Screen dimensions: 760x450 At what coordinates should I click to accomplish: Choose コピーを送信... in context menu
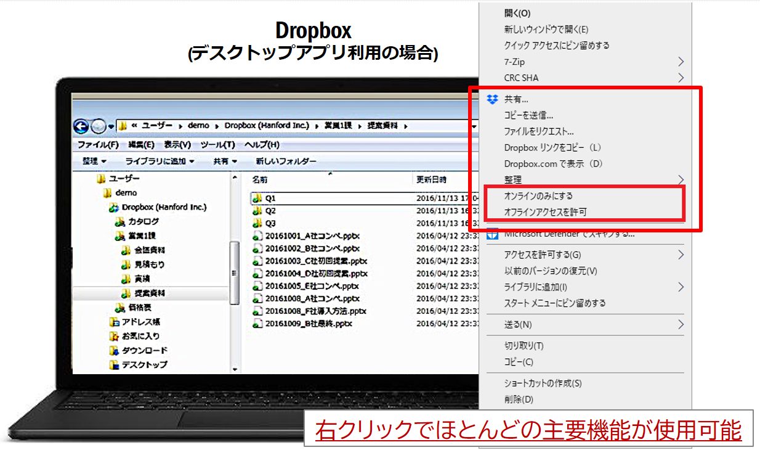pyautogui.click(x=528, y=115)
